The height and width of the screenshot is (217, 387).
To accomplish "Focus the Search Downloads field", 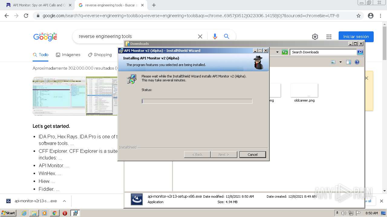I will click(x=323, y=52).
